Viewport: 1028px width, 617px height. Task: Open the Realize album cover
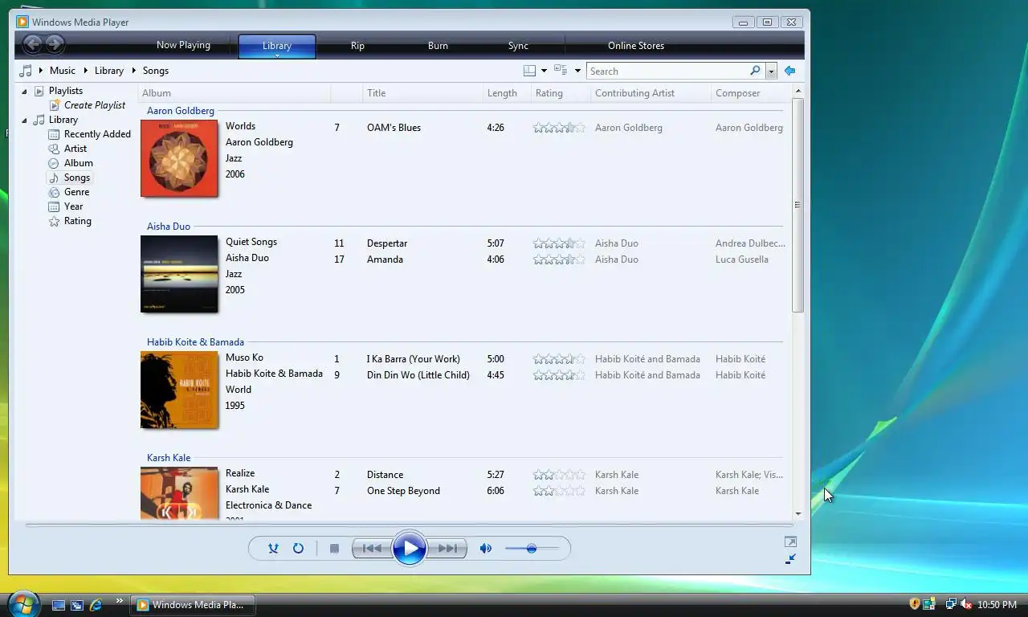click(179, 493)
